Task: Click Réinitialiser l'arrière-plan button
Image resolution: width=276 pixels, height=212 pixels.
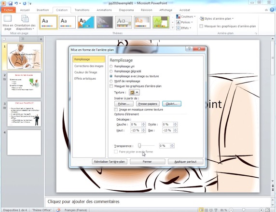Action: [x=110, y=162]
